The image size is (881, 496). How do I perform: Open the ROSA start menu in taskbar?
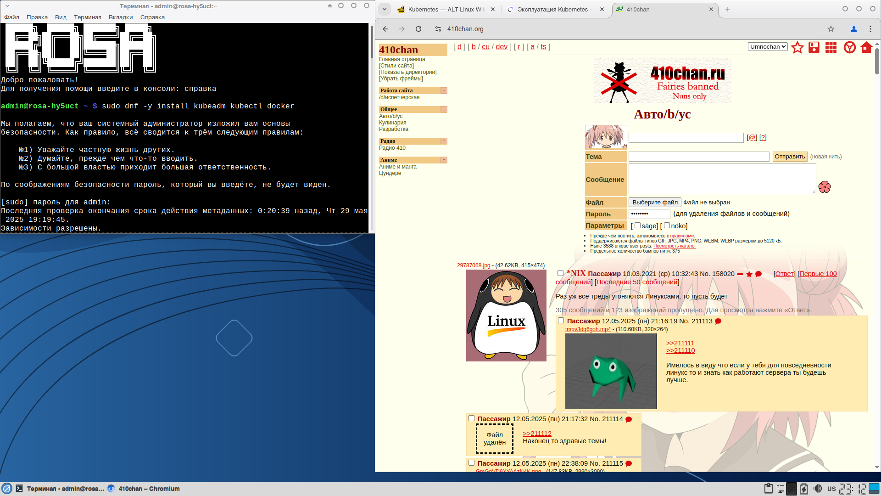coord(7,489)
